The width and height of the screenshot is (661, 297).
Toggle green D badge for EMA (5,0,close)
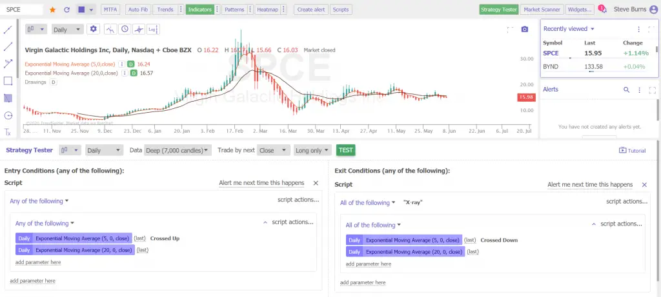[131, 64]
